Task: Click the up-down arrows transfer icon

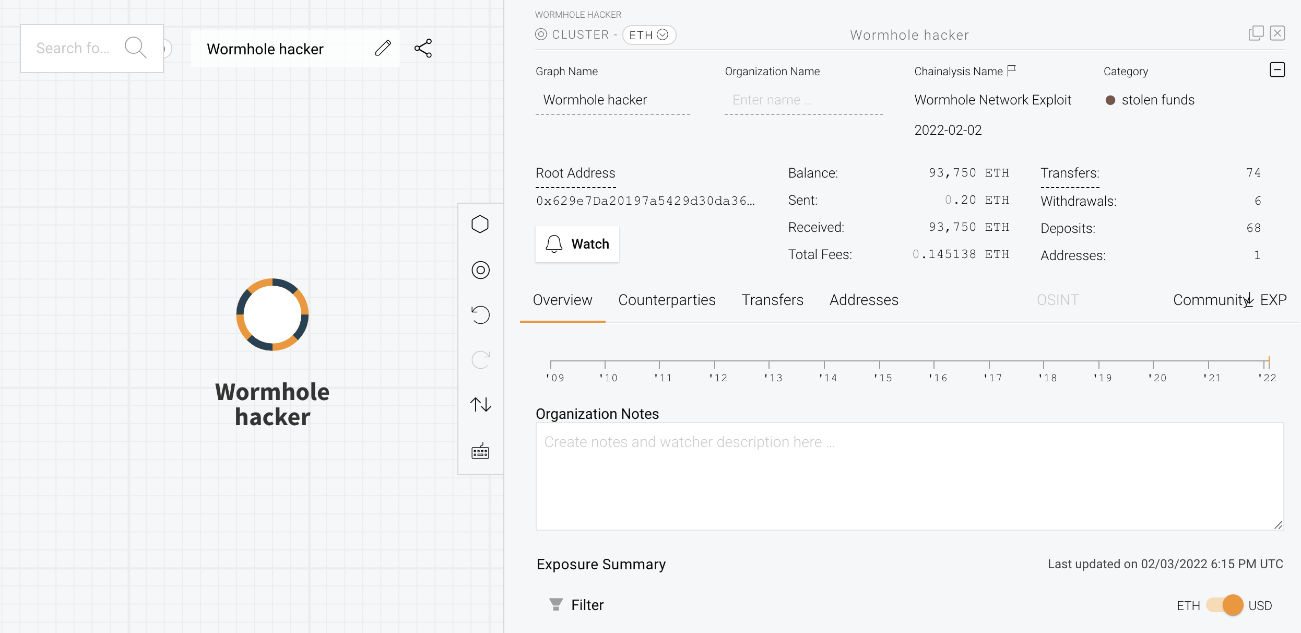Action: point(480,405)
